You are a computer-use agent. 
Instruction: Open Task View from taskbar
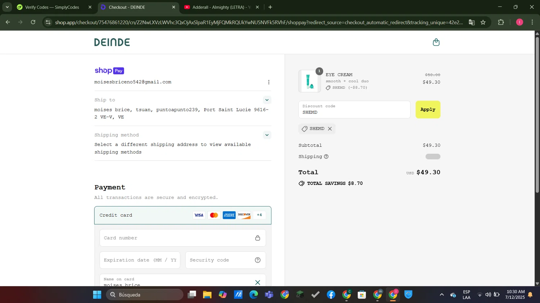(x=192, y=295)
